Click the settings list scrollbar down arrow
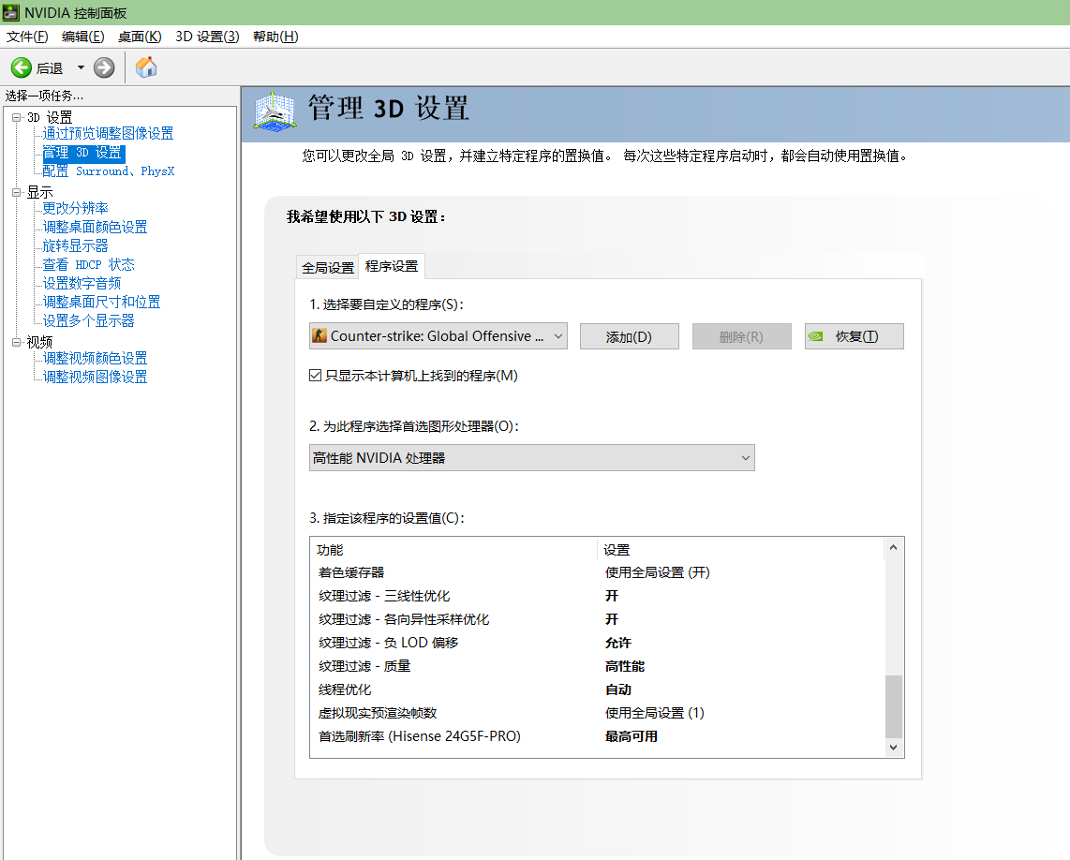Image resolution: width=1070 pixels, height=860 pixels. click(x=893, y=748)
